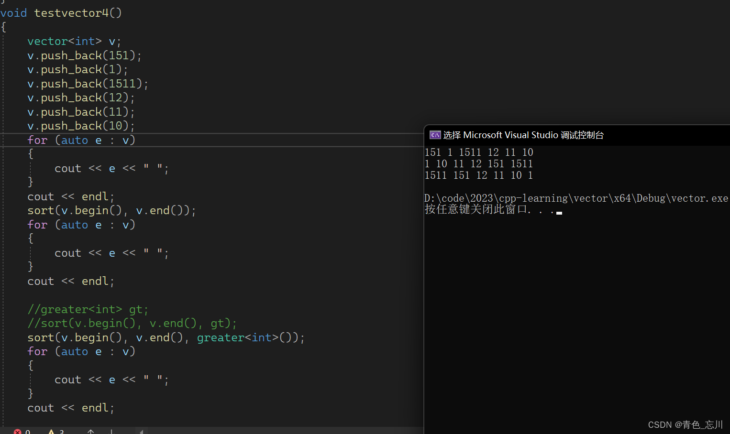The height and width of the screenshot is (434, 730).
Task: Click the console window icon in title bar
Action: pos(435,135)
